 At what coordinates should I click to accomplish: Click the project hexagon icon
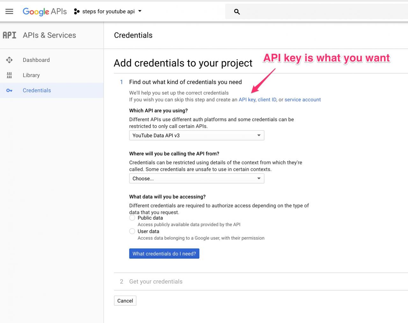(76, 11)
